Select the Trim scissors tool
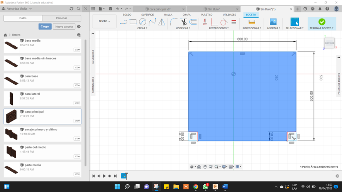The height and width of the screenshot is (192, 342). pos(183,22)
